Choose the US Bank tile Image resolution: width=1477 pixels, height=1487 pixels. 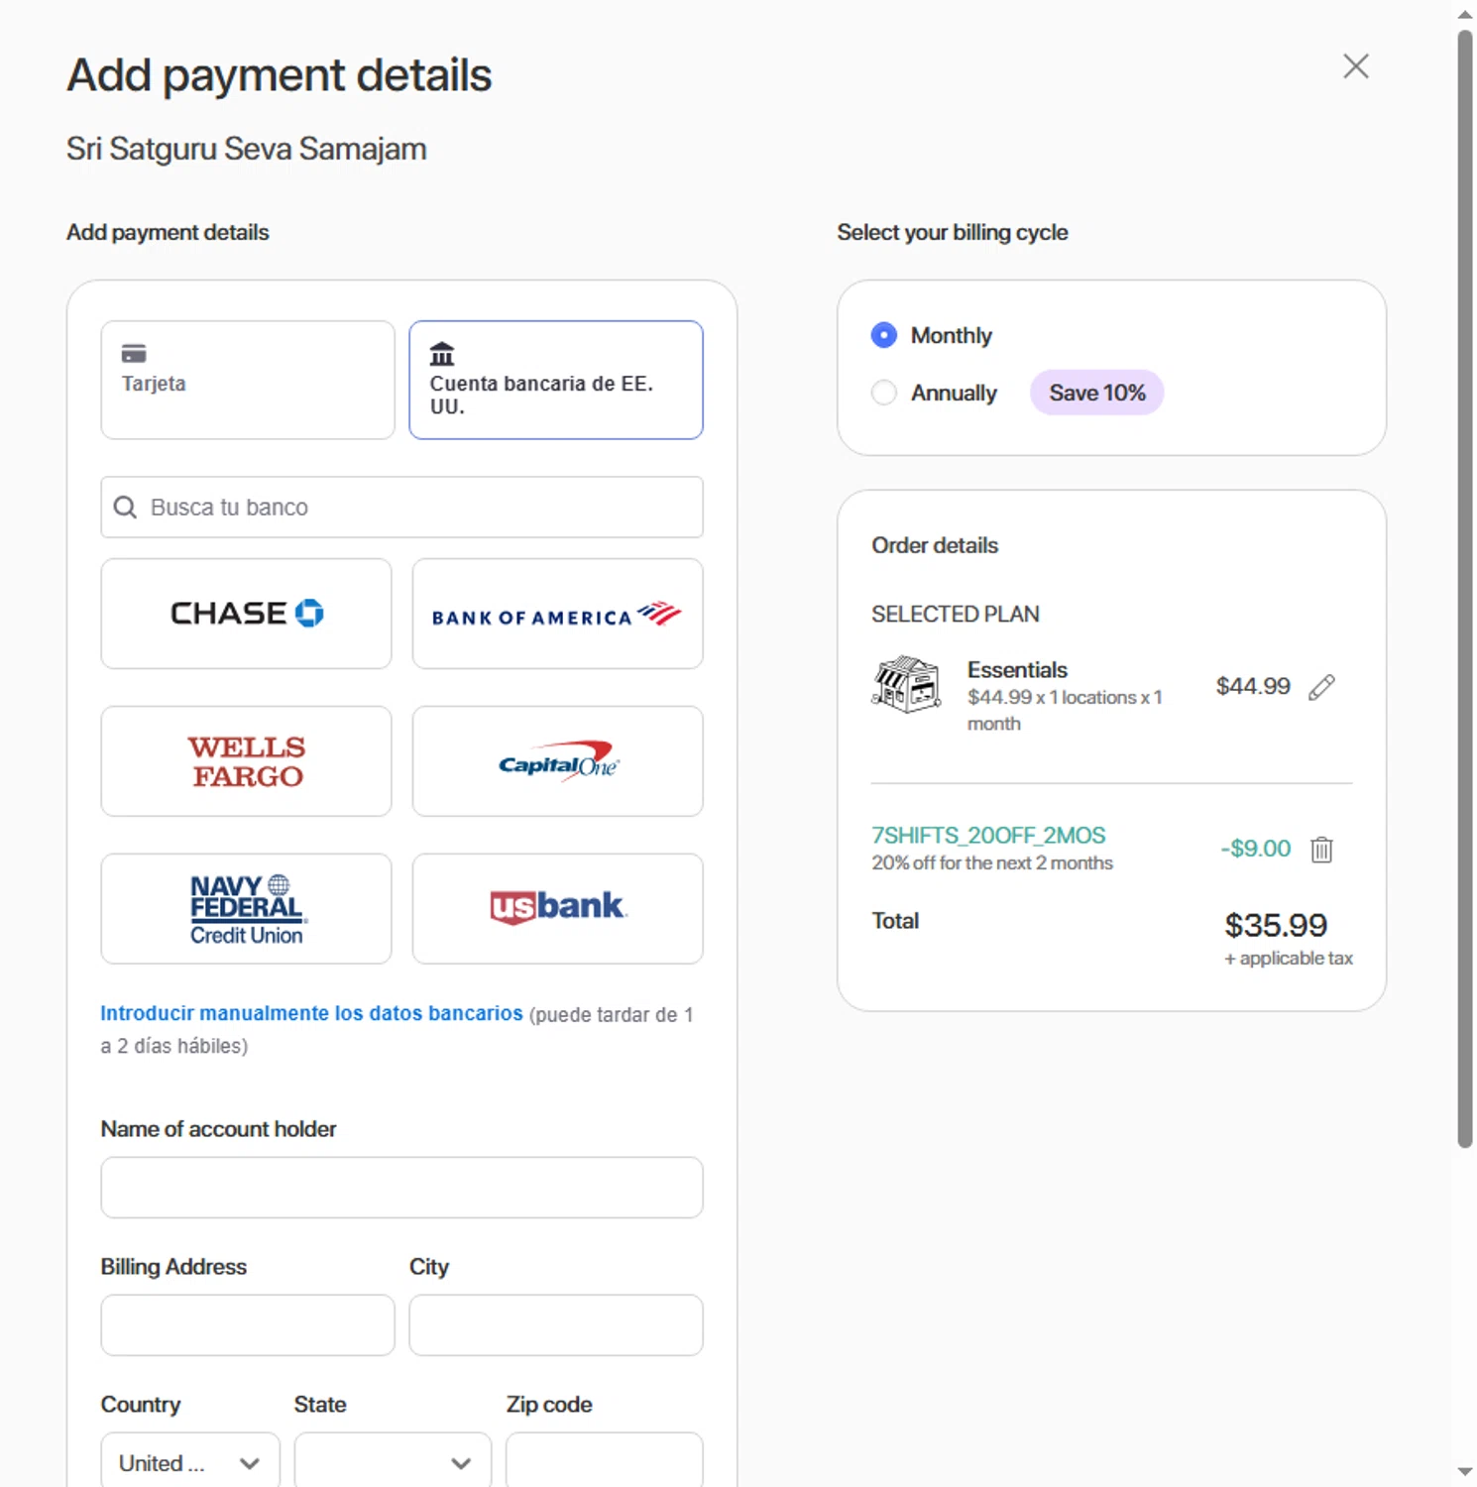pyautogui.click(x=557, y=909)
